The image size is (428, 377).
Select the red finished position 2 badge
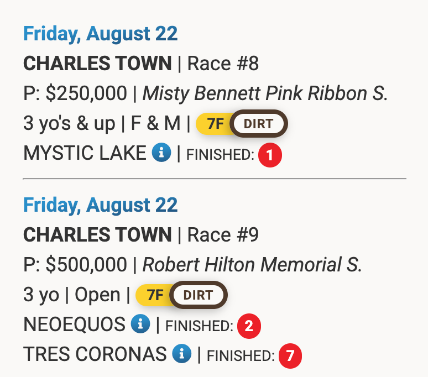248,326
